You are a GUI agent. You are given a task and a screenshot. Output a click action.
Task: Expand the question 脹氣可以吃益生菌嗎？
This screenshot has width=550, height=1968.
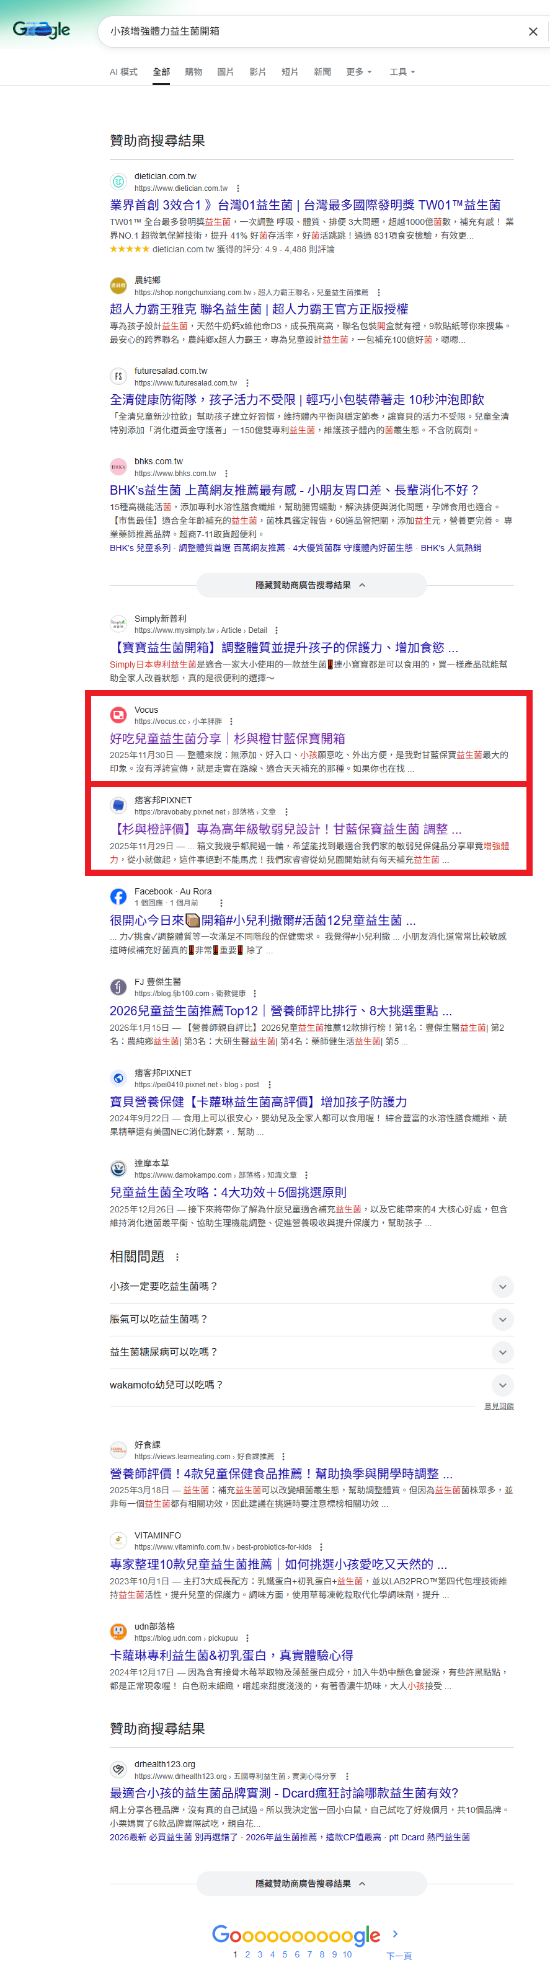(312, 1320)
